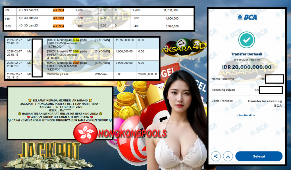This screenshot has width=291, height=170.
Task: Select the Rekening Tujuan account box
Action: point(270,90)
